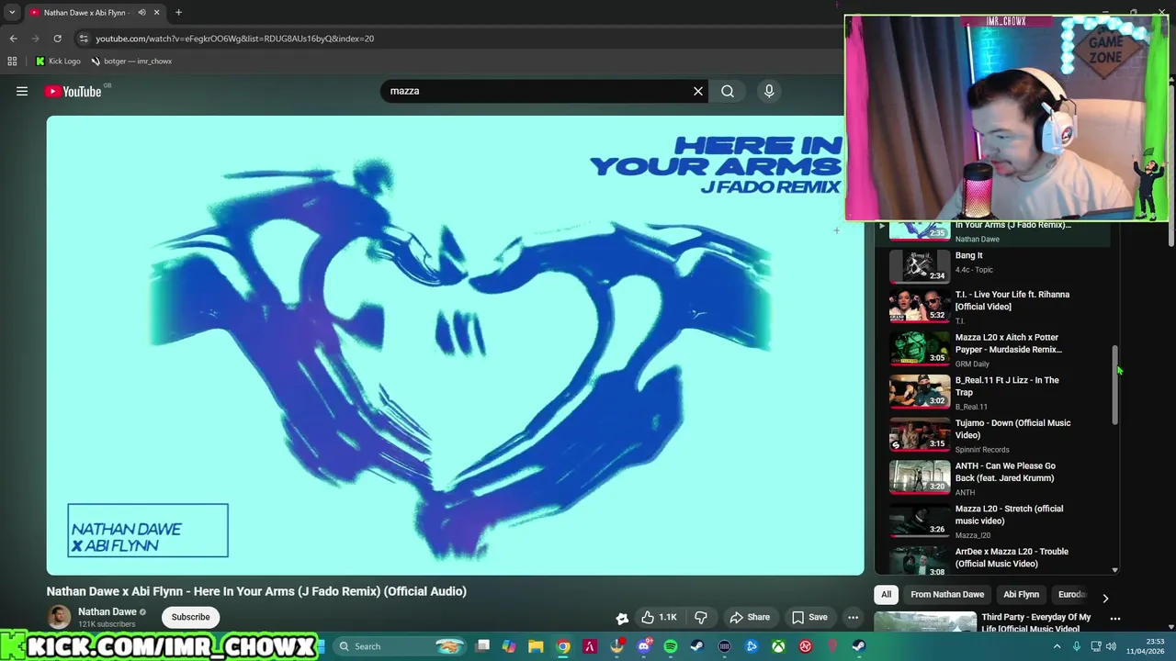Open a new Chrome tab
This screenshot has height=661, width=1176.
click(178, 12)
